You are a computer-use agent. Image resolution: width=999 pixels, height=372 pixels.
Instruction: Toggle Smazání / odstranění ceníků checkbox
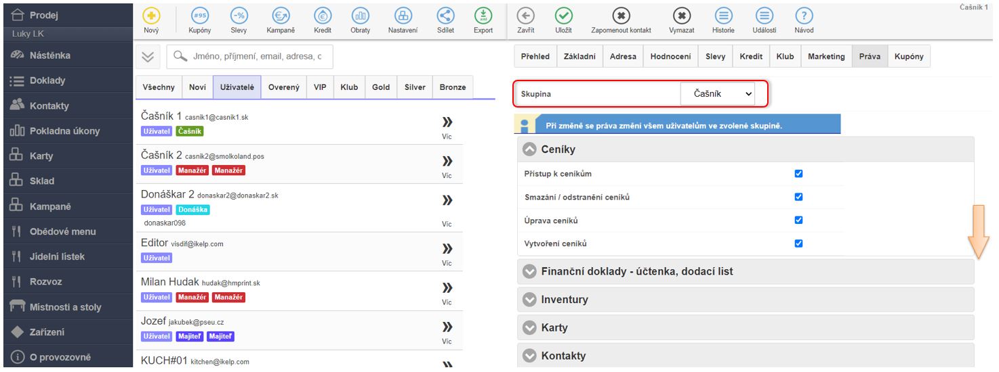pos(798,197)
